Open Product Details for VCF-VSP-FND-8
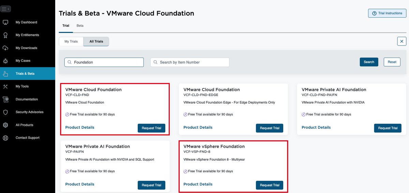The width and height of the screenshot is (409, 193). tap(198, 184)
